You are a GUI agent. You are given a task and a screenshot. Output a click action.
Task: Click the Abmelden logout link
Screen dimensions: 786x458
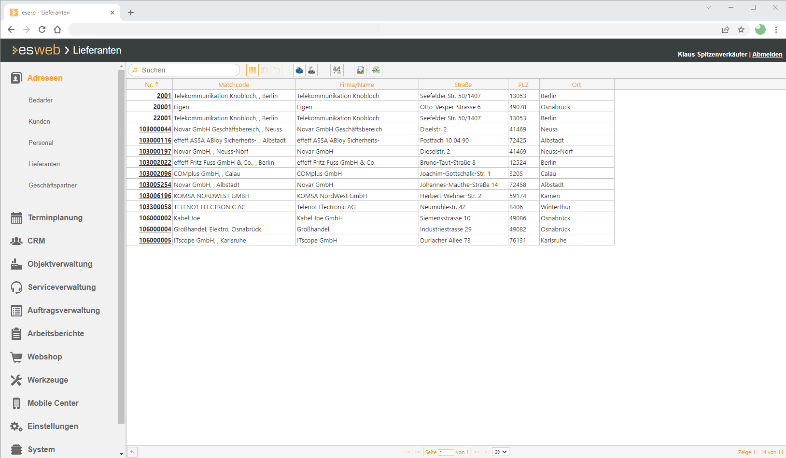tap(767, 54)
